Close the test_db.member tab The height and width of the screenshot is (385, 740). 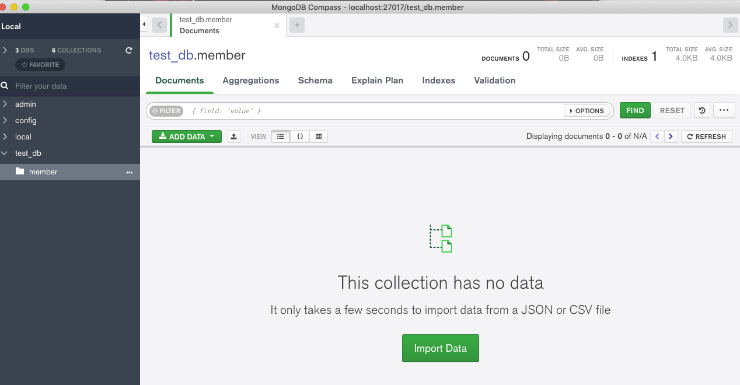click(277, 25)
